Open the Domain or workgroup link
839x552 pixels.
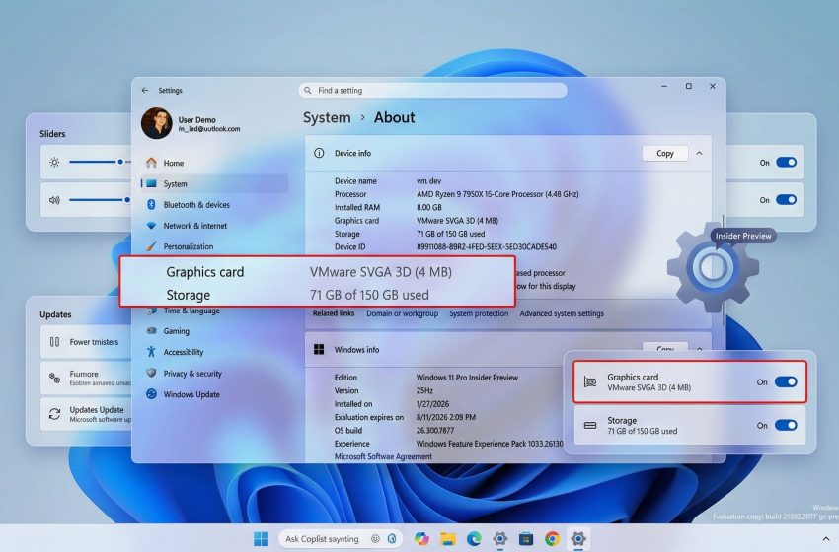coord(402,313)
